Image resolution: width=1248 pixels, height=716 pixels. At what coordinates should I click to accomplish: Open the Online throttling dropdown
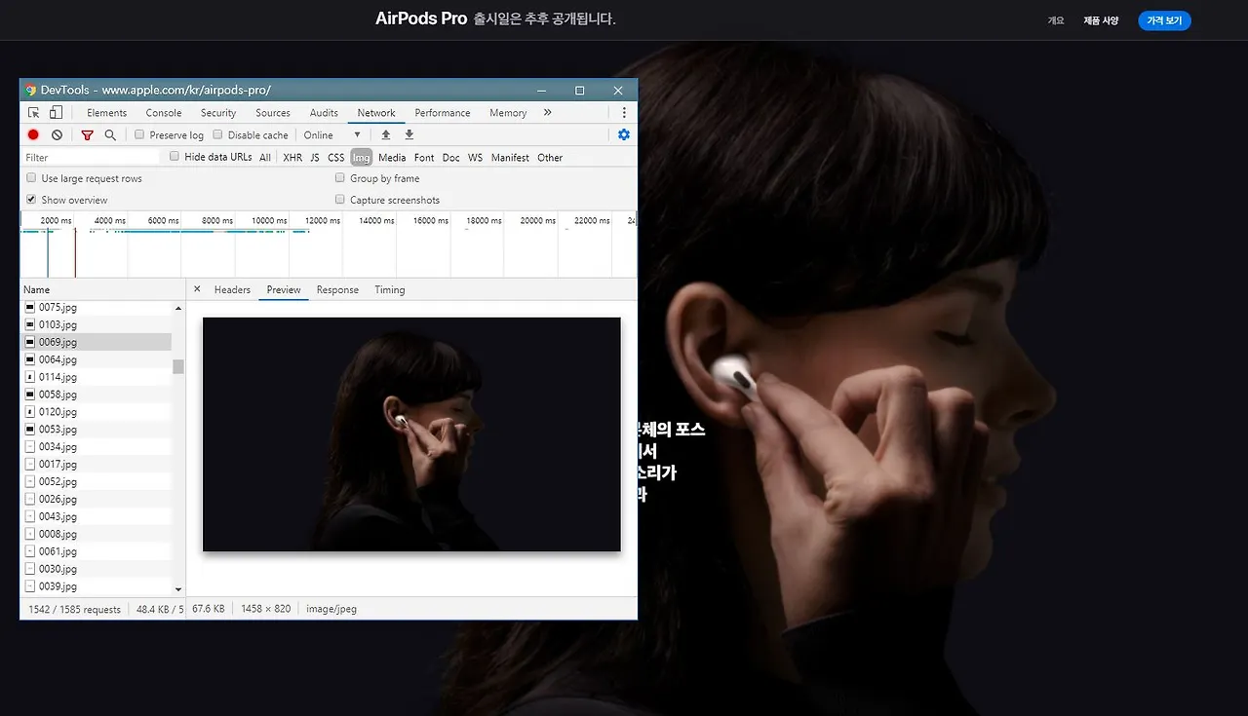(x=332, y=135)
